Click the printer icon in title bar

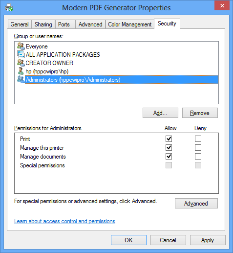(x=9, y=8)
